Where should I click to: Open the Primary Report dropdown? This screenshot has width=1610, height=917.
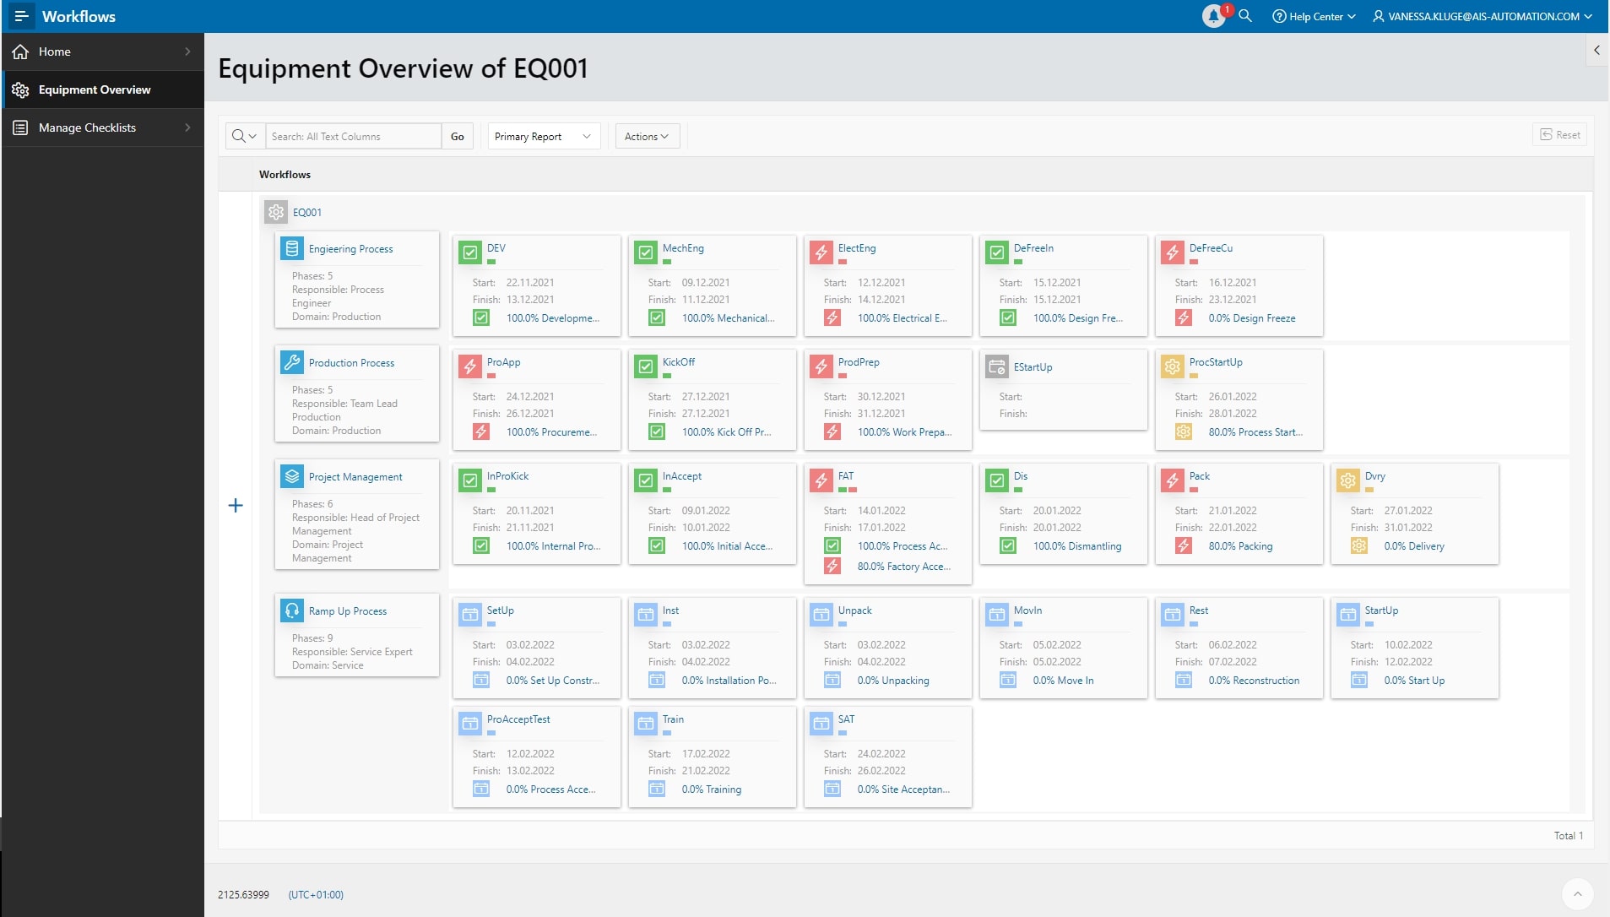(x=544, y=136)
